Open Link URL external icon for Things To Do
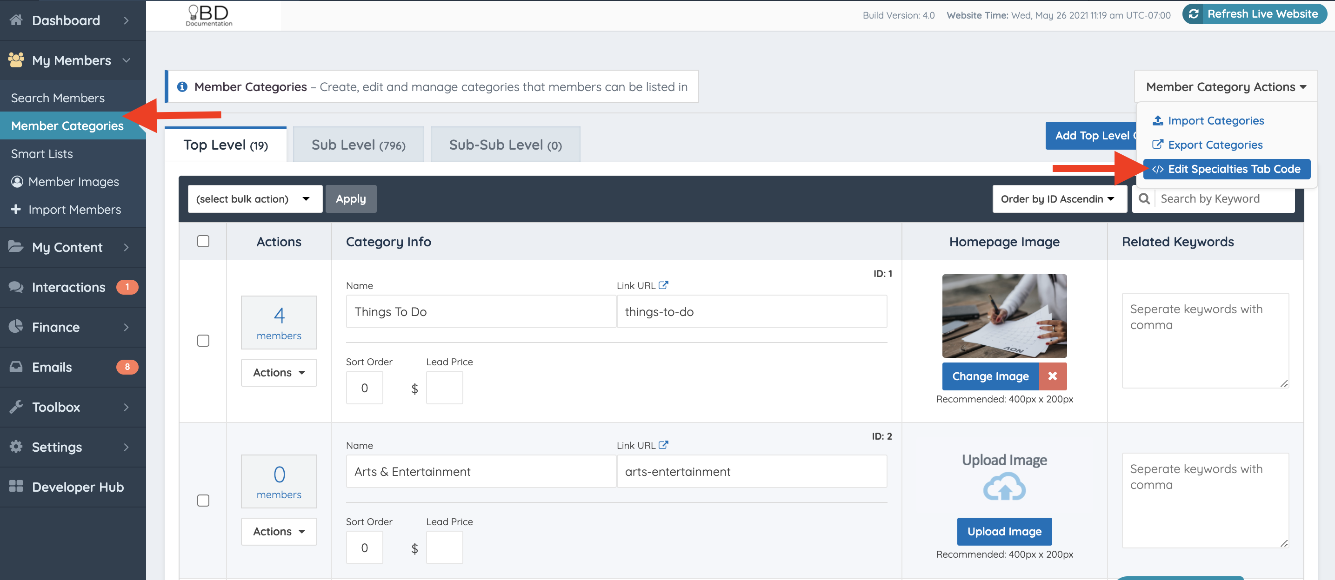This screenshot has height=580, width=1335. click(663, 285)
